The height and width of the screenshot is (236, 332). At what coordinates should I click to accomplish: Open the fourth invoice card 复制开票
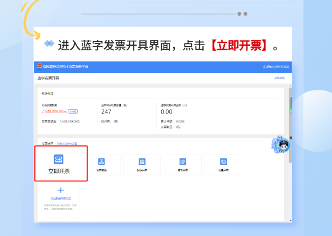(x=183, y=165)
